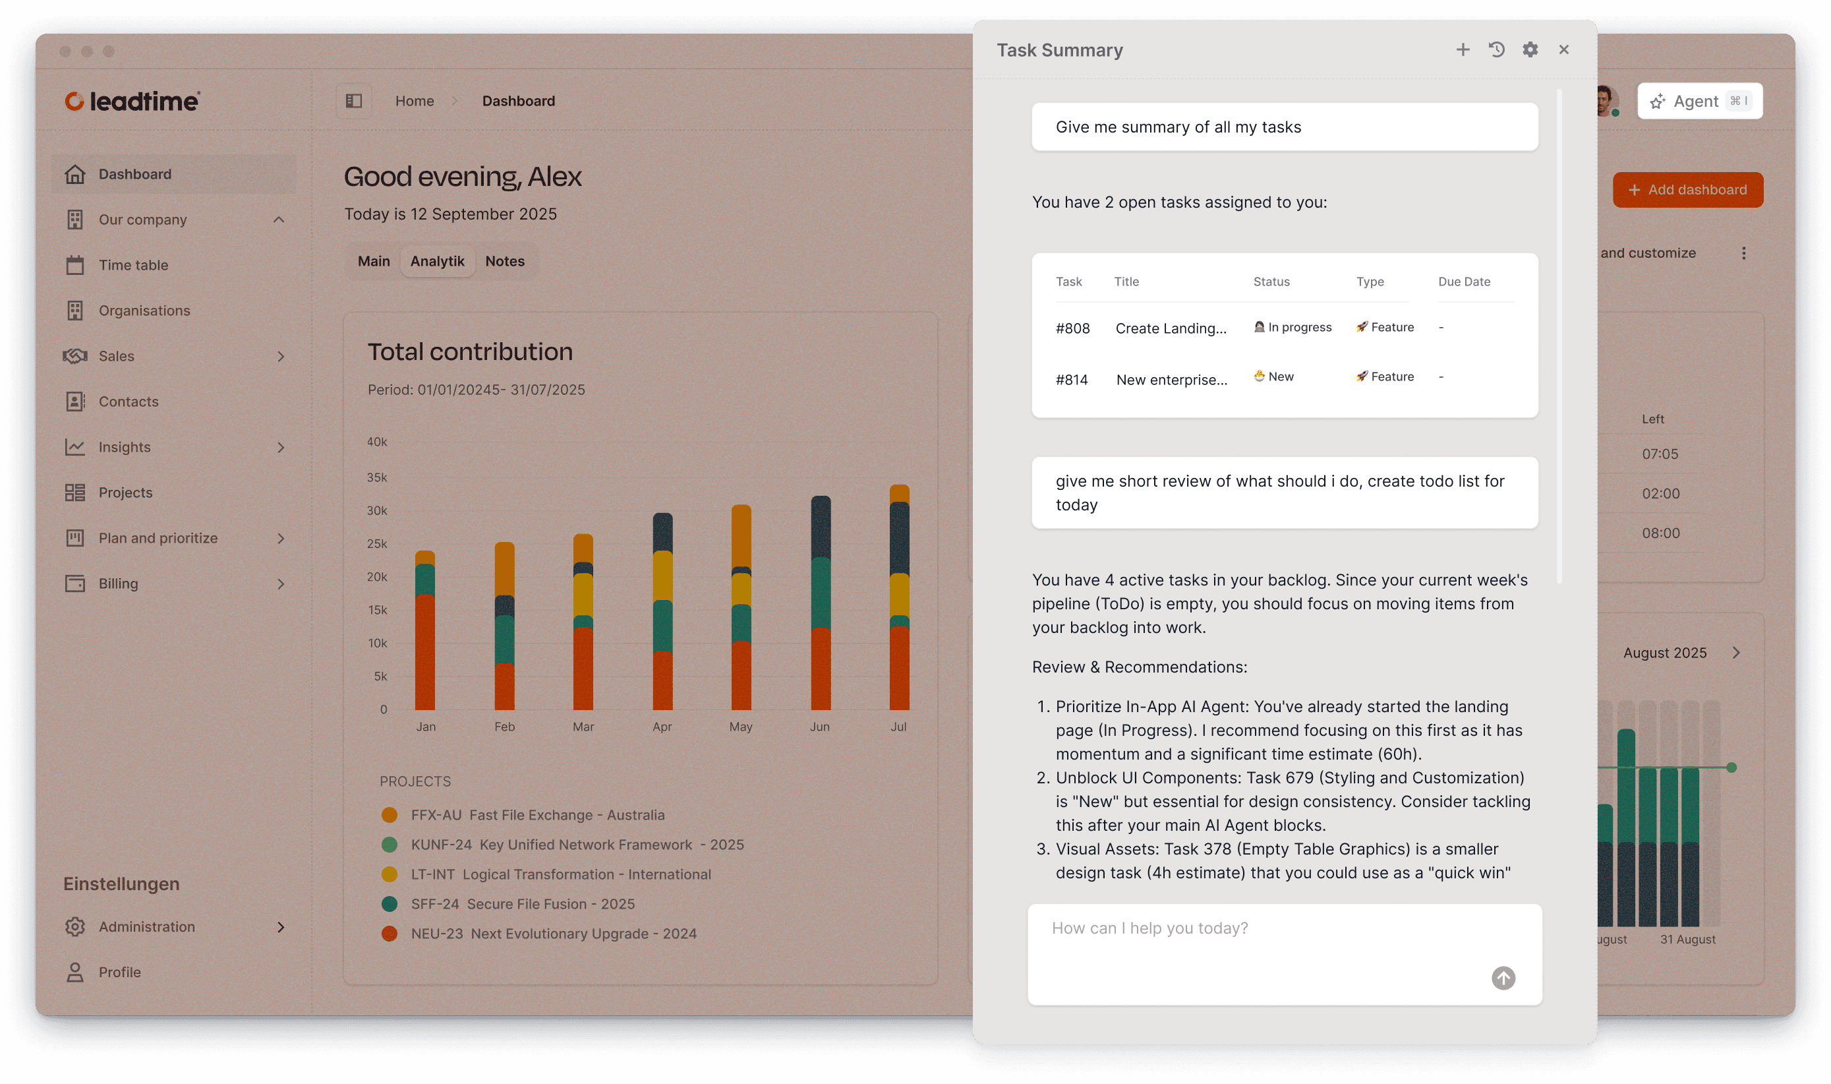Open Contacts in the sidebar

[x=128, y=402]
